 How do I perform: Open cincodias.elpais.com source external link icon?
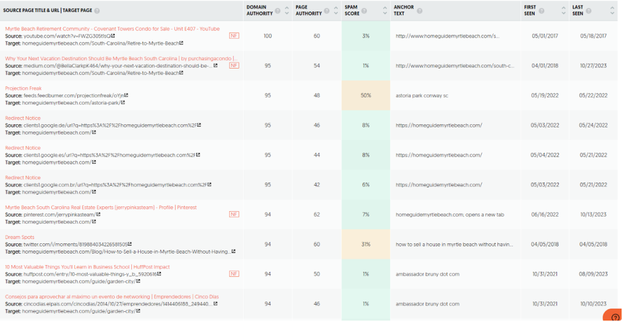[216, 303]
